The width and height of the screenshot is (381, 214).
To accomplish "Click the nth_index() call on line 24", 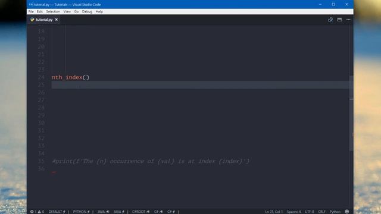I will 70,77.
